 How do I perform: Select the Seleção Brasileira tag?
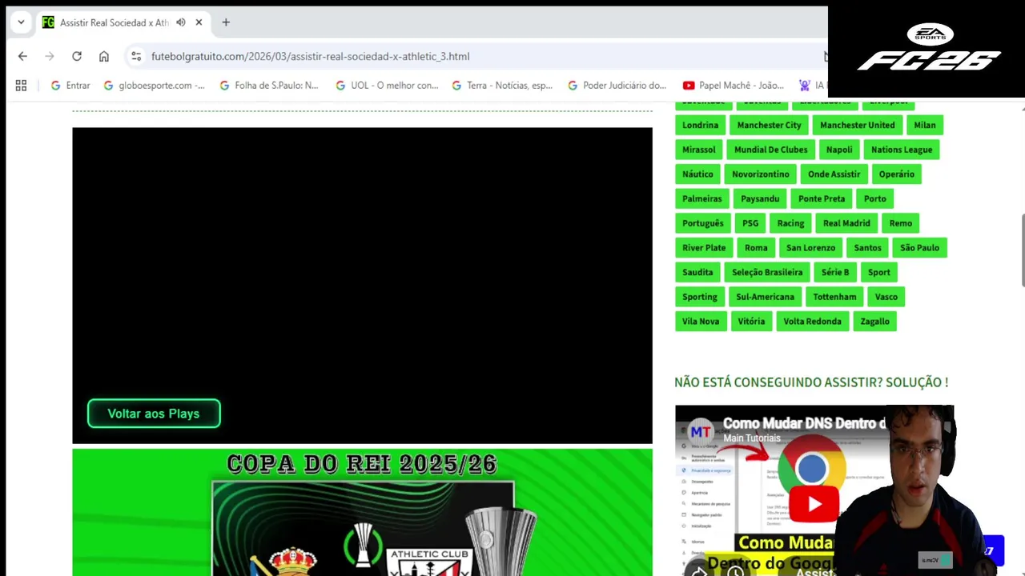click(767, 272)
